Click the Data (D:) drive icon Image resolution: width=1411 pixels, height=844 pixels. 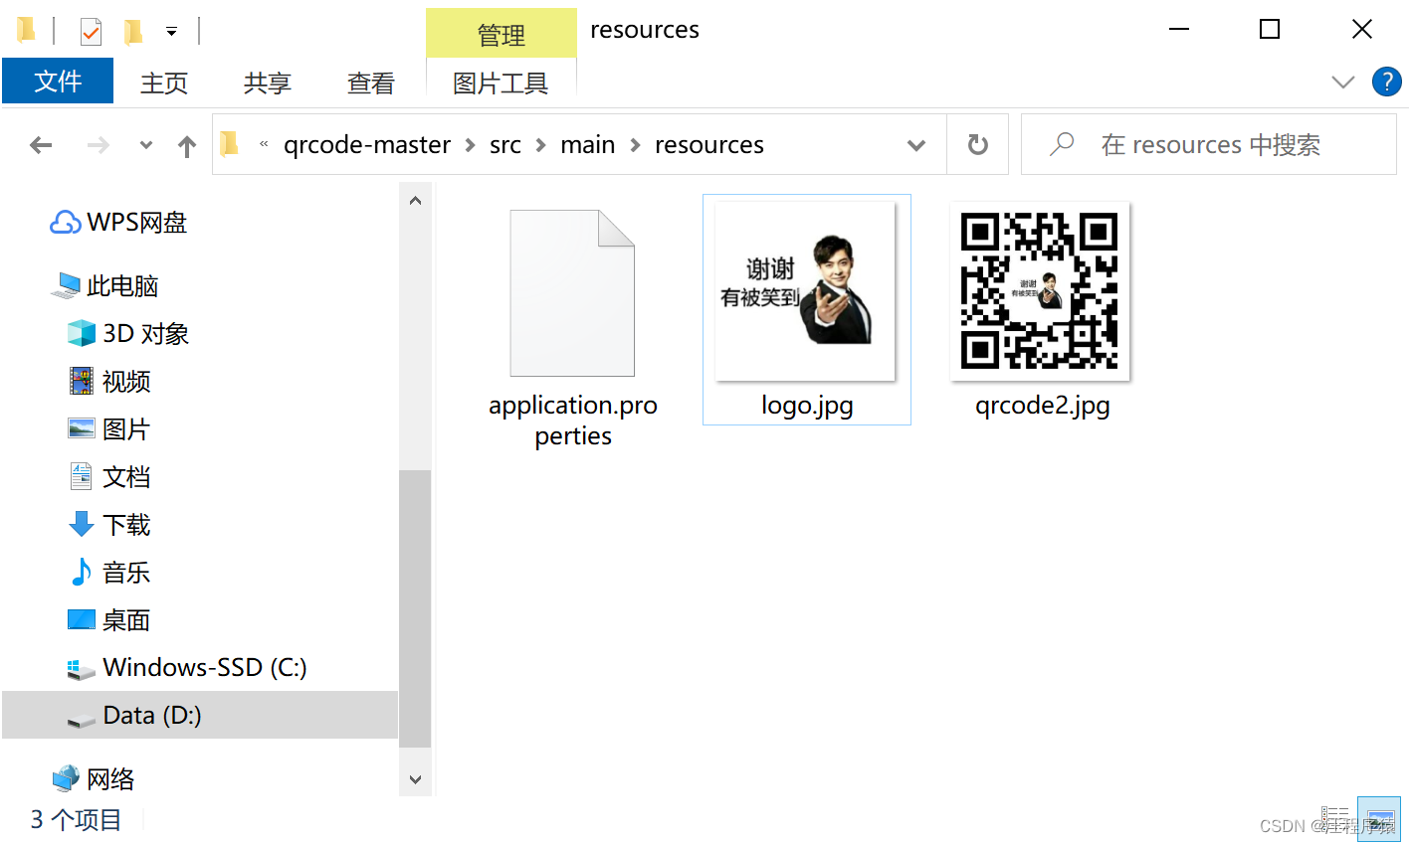(82, 719)
